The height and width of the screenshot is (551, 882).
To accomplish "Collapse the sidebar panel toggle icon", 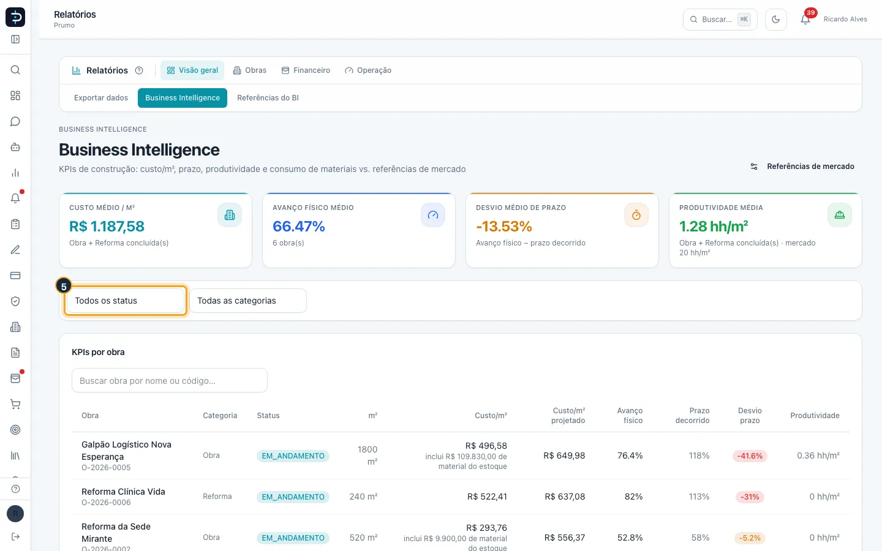I will [15, 39].
